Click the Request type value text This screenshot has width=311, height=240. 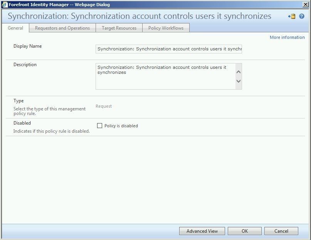tap(104, 106)
